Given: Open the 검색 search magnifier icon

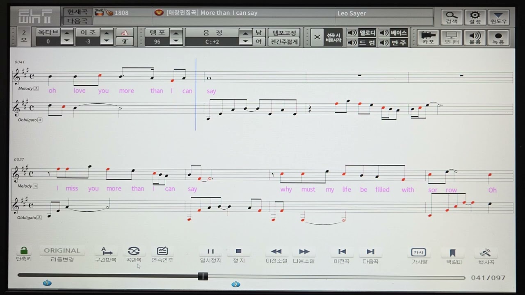Looking at the screenshot, I should tap(452, 17).
